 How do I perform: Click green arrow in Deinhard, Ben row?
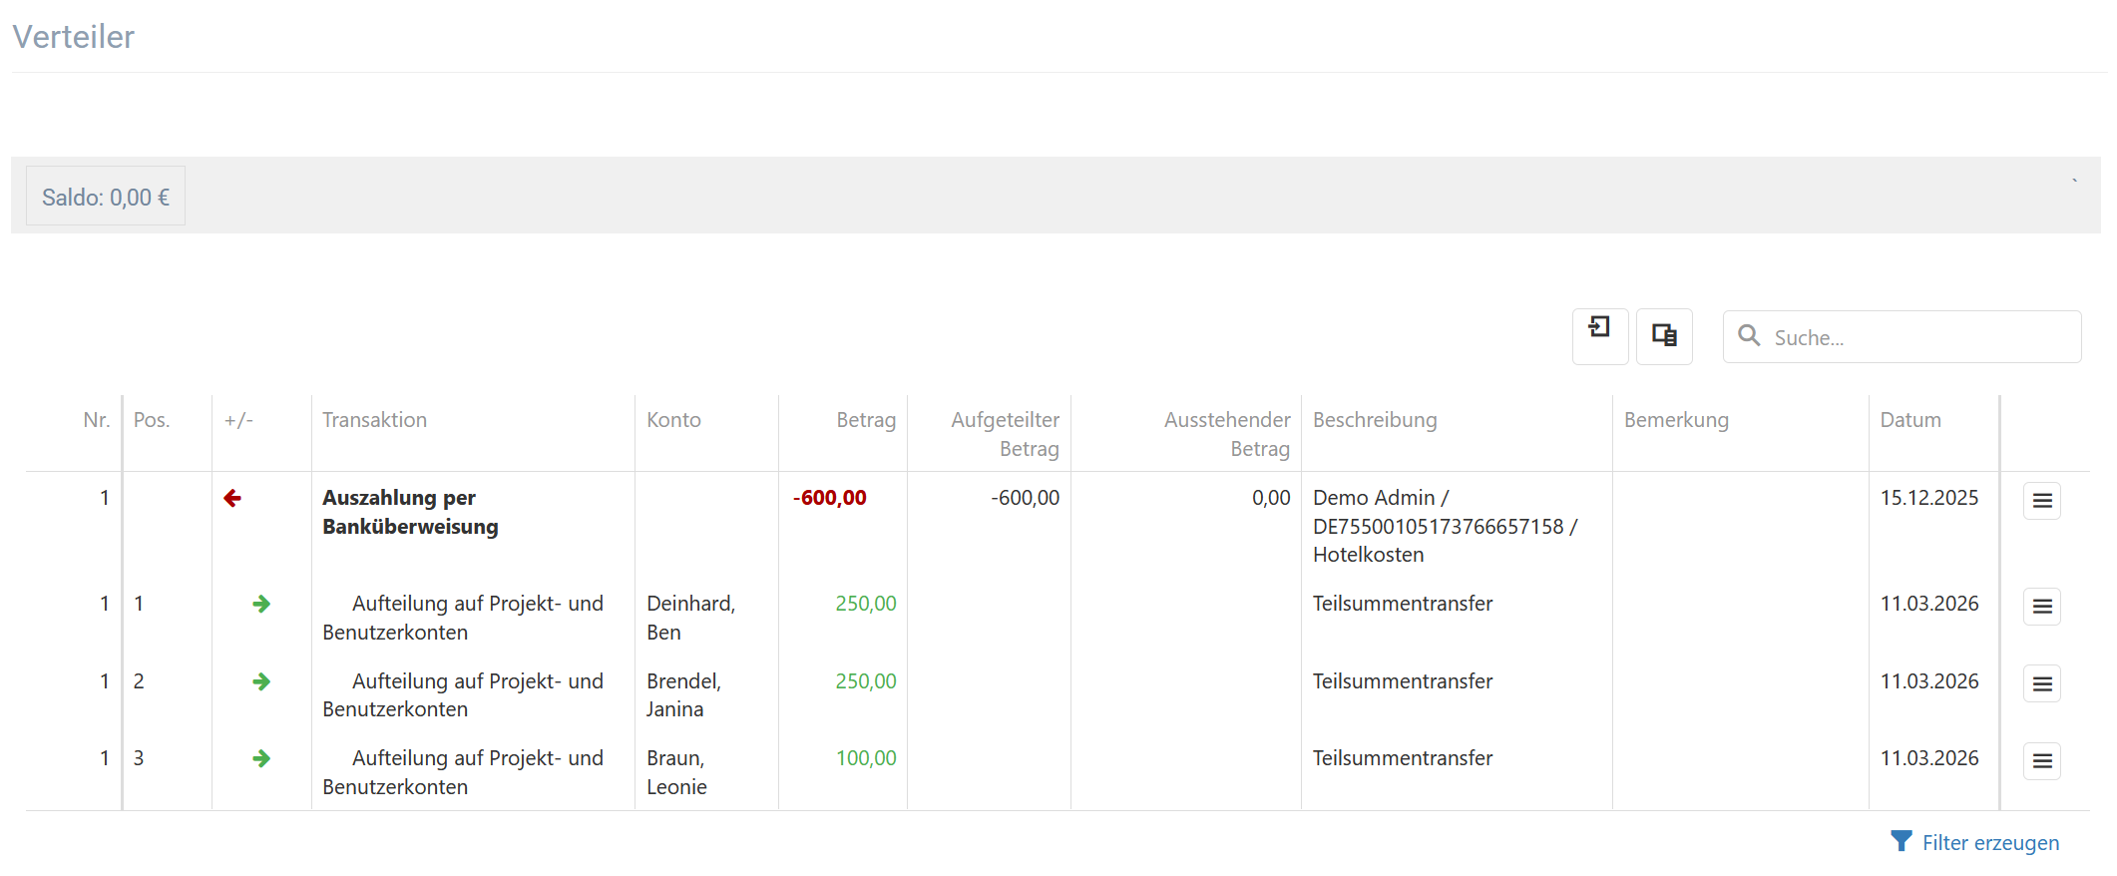pos(261,604)
